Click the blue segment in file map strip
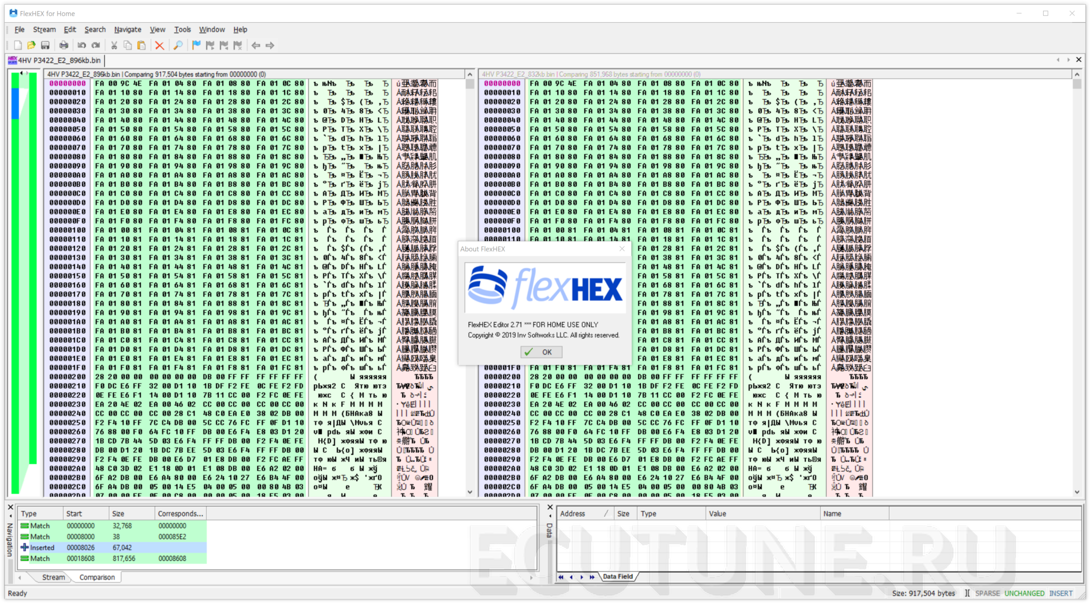The height and width of the screenshot is (603, 1090). pyautogui.click(x=15, y=103)
